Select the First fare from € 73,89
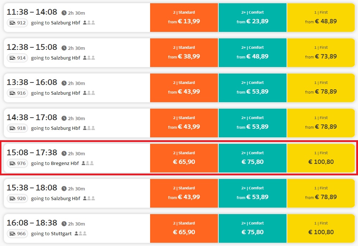This screenshot has width=358, height=246. (321, 53)
